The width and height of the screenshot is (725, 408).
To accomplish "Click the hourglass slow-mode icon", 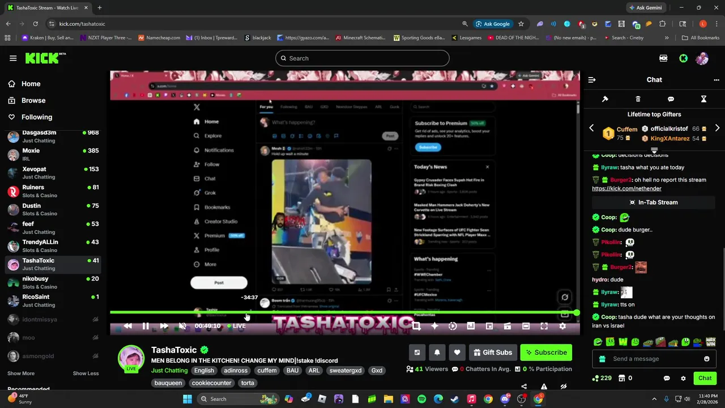I will pyautogui.click(x=703, y=99).
